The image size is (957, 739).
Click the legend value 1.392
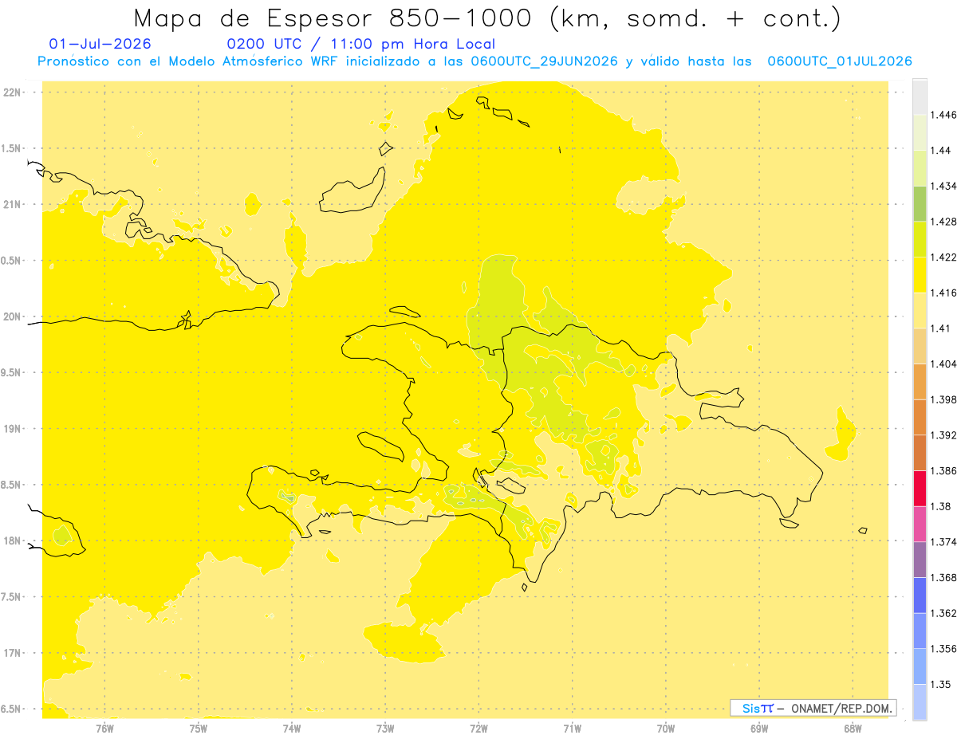tap(943, 435)
